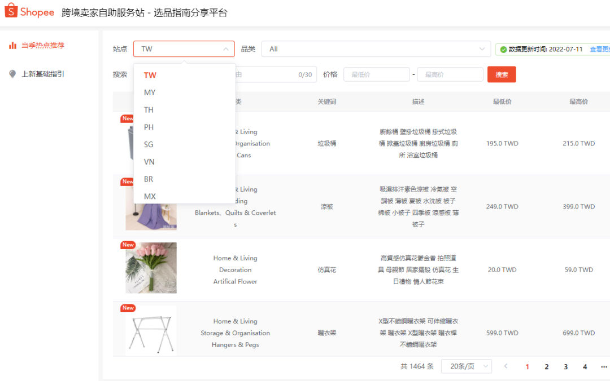Click the 最低价 minimum price field
Viewport: 610px width, 381px height.
pyautogui.click(x=376, y=74)
